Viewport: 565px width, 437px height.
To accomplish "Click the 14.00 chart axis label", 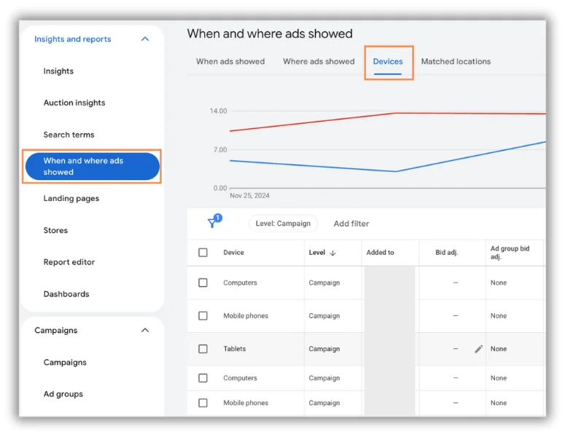I will coord(219,111).
